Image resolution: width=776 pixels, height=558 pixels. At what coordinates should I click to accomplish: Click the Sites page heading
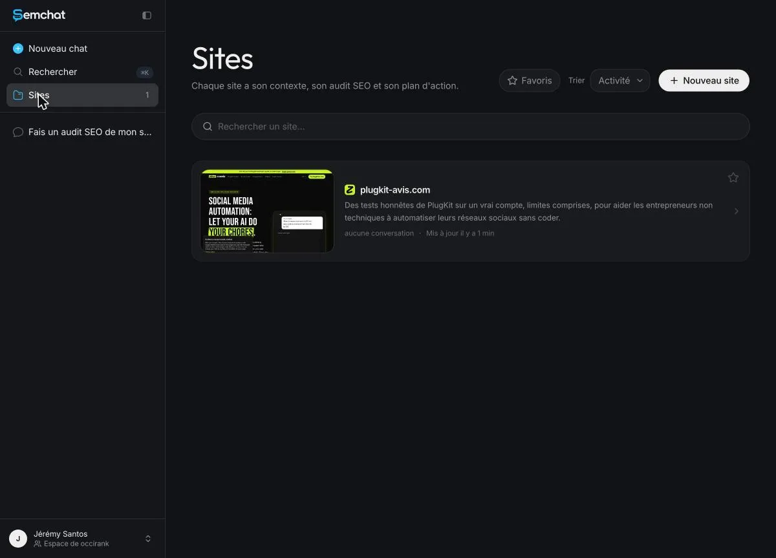click(222, 59)
